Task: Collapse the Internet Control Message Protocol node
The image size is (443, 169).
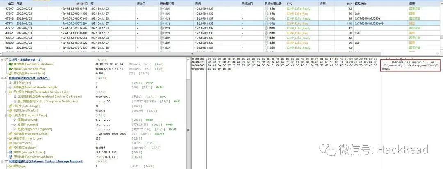Action: [2, 162]
